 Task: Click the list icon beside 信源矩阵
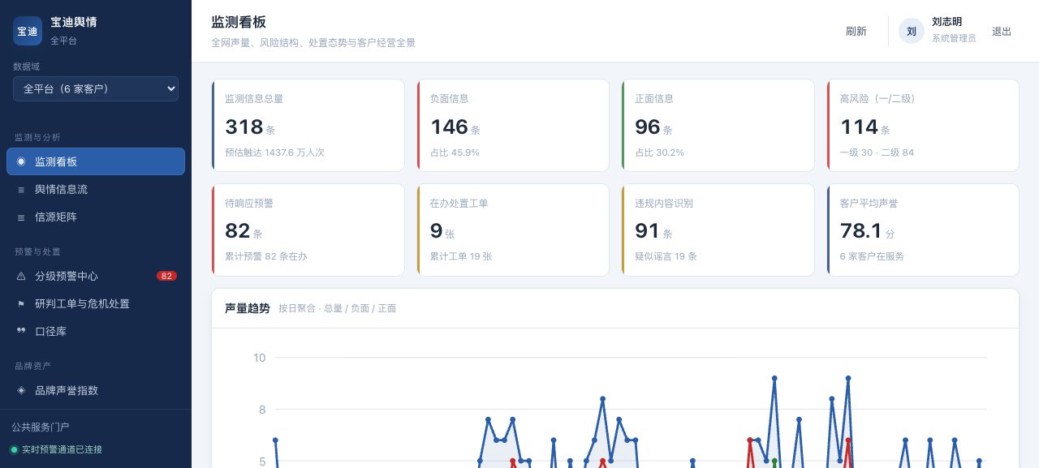click(21, 217)
